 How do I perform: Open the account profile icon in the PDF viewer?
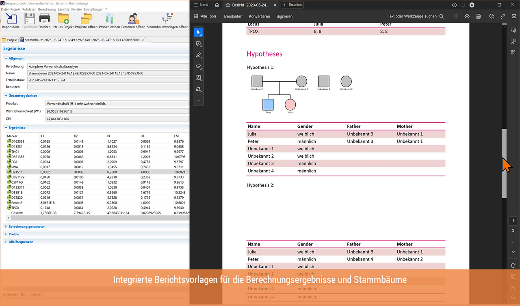pyautogui.click(x=472, y=5)
